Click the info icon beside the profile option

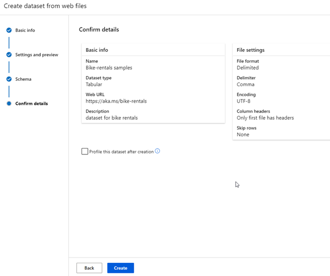158,151
